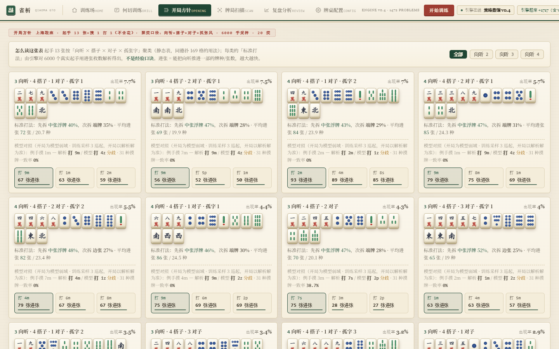Viewport: 559px width, 349px height.
Task: Click the 雀析 logo icon
Action: 11,10
